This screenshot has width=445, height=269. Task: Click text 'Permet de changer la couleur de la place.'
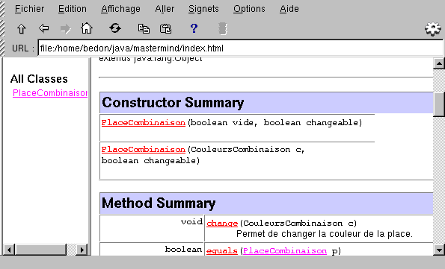pos(325,234)
